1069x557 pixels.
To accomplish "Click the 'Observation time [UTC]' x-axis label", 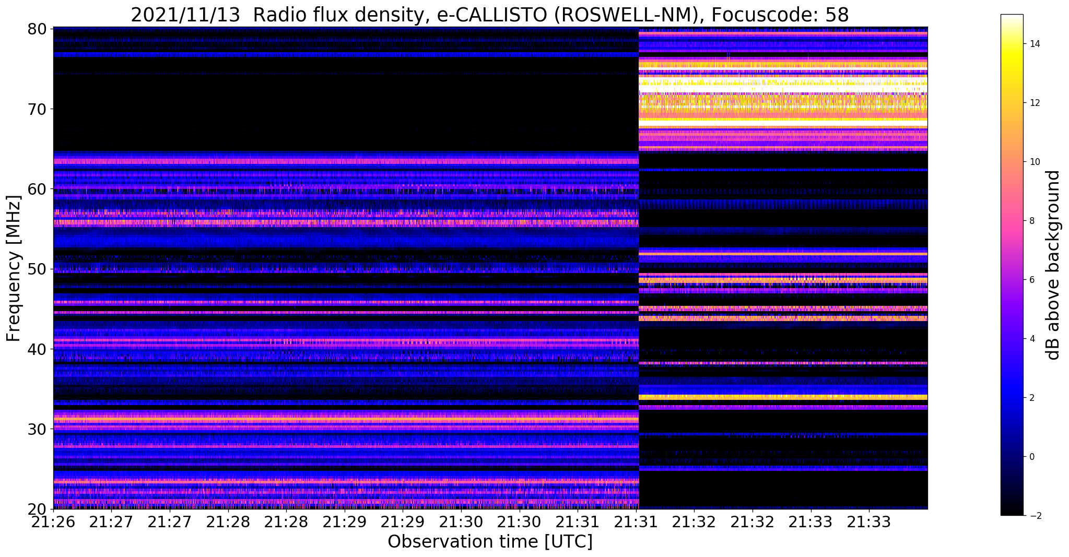I will tap(490, 541).
